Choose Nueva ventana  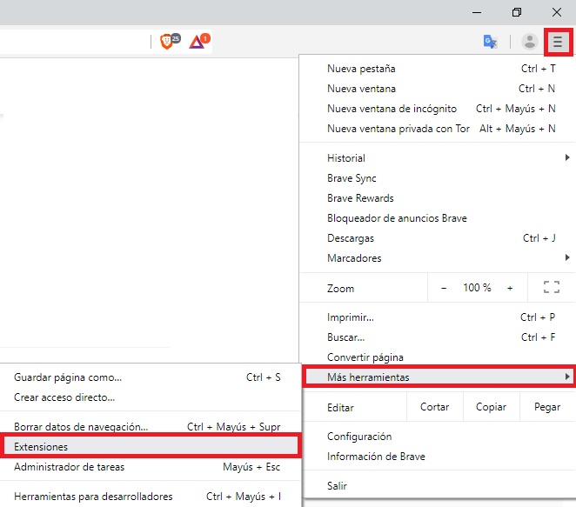[437, 89]
